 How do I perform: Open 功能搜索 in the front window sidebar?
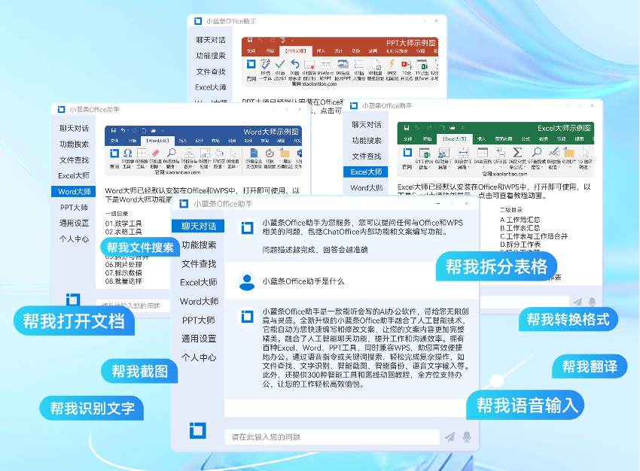pyautogui.click(x=198, y=245)
